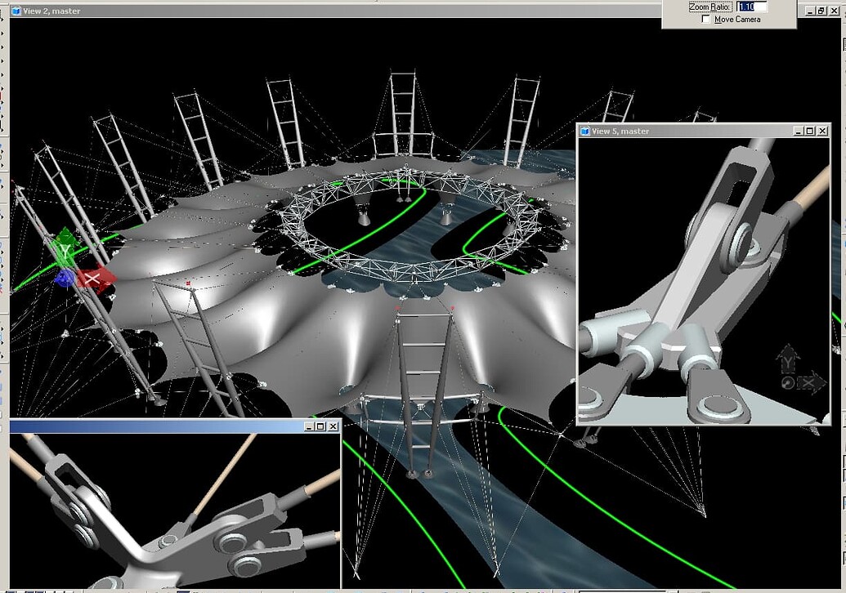Click the Y axis label in View 5's gizmo

click(788, 362)
